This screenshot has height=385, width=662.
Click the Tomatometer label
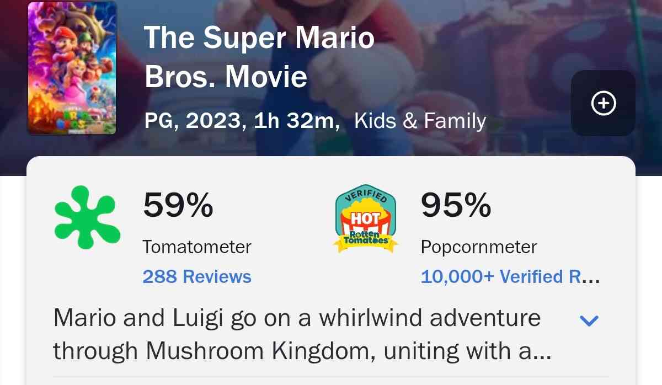(197, 247)
